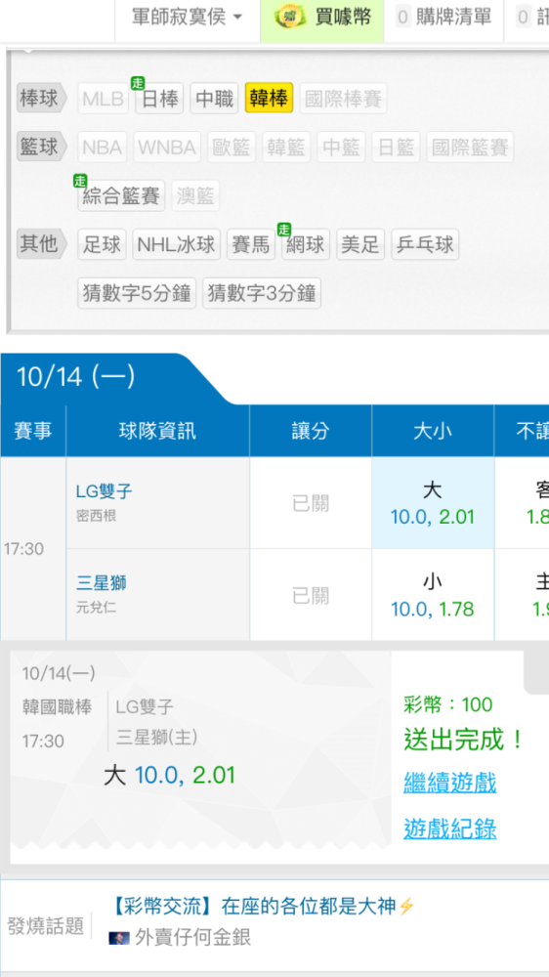Click the 買噱幣 coin icon
The width and height of the screenshot is (549, 977).
[290, 18]
